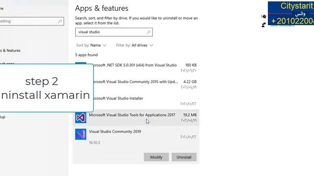
Task: Open Apps & features in the sidebar
Action: click(10, 50)
